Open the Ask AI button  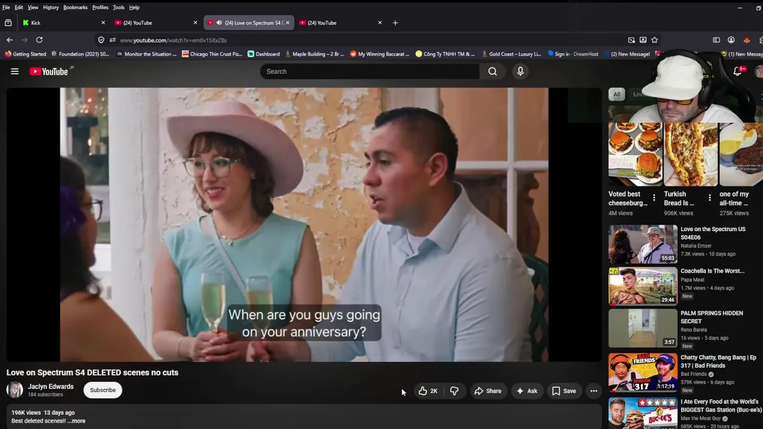pos(526,391)
